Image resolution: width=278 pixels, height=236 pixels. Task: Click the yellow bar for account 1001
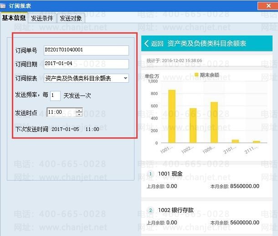point(172,116)
